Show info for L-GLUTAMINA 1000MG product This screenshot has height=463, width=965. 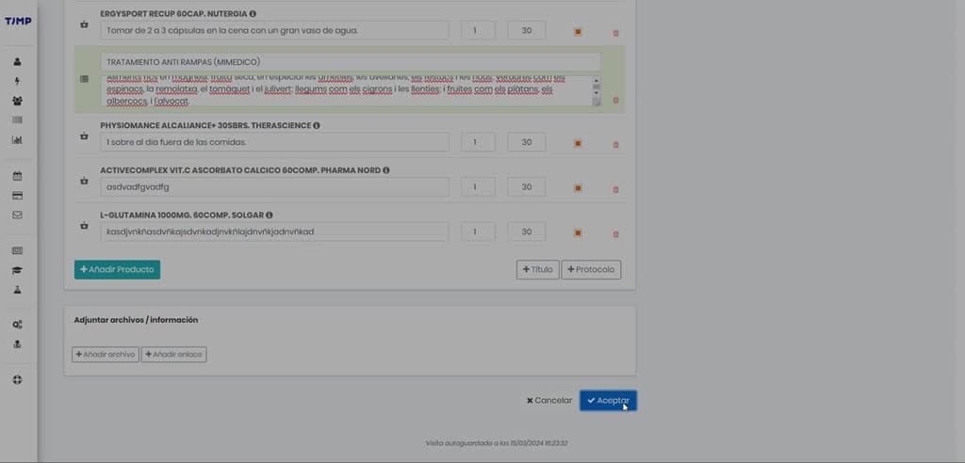pyautogui.click(x=270, y=216)
